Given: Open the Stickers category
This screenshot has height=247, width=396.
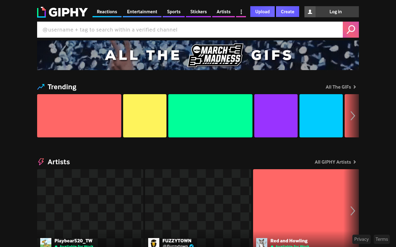Looking at the screenshot, I should coord(198,12).
